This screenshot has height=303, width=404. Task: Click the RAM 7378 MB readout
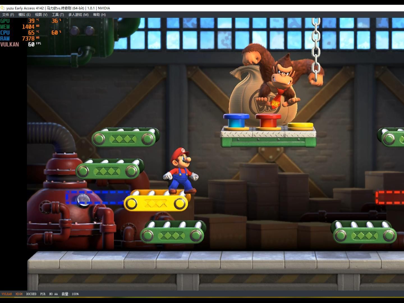[20, 38]
